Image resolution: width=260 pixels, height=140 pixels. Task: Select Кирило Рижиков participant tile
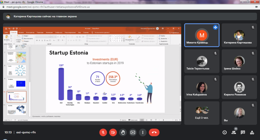(239, 87)
